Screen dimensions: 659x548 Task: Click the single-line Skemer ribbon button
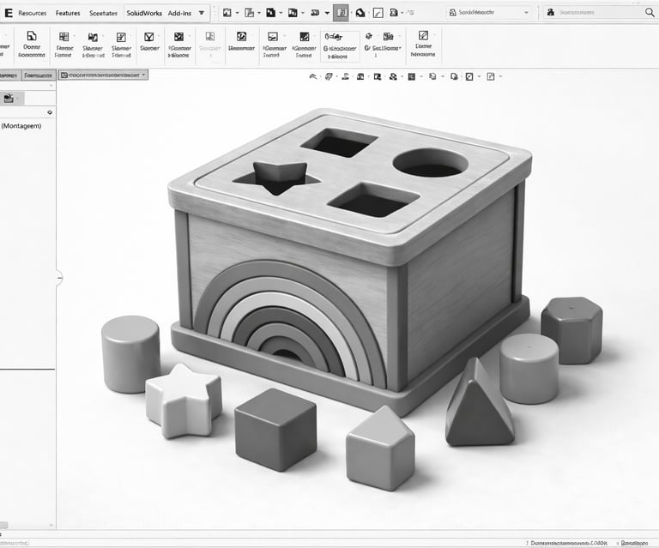point(149,42)
